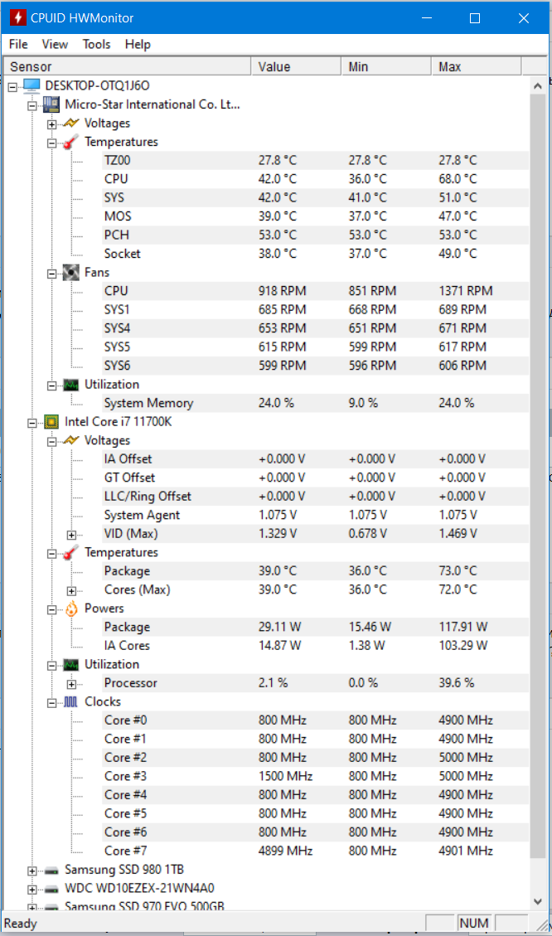552x936 pixels.
Task: Click the Clocks category waveform icon
Action: click(x=71, y=701)
